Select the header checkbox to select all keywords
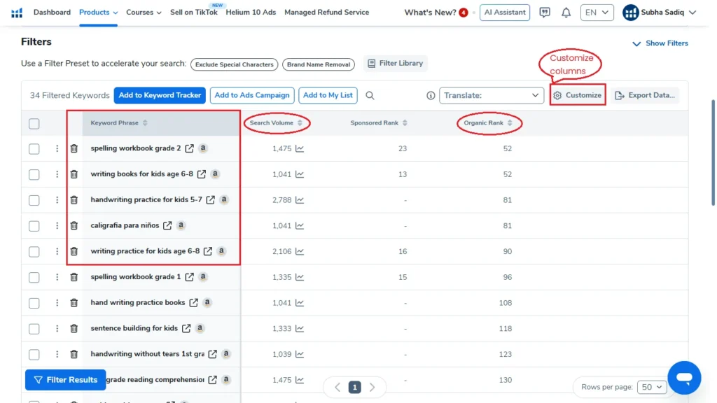 click(x=34, y=123)
